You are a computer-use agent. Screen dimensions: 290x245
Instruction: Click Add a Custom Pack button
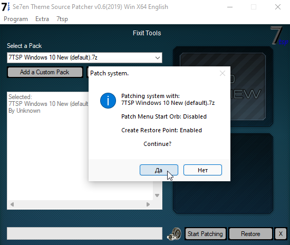point(45,72)
